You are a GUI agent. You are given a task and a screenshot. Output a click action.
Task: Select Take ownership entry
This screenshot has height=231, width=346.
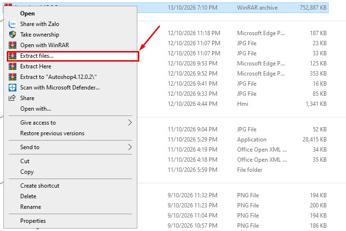point(40,35)
